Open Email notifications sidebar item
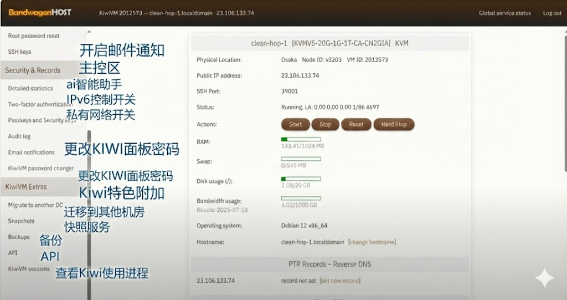Screen dimensions: 567x300 (x=31, y=152)
